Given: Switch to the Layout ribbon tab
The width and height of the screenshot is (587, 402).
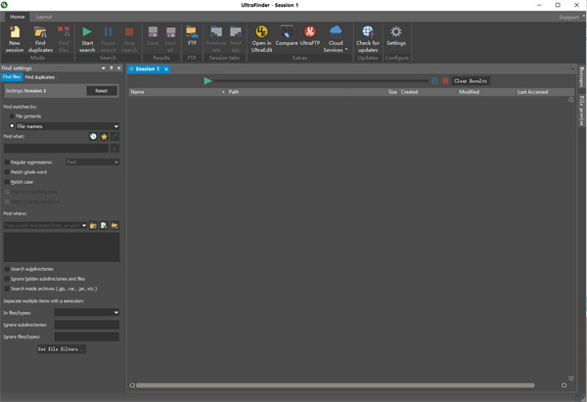Looking at the screenshot, I should click(x=45, y=17).
